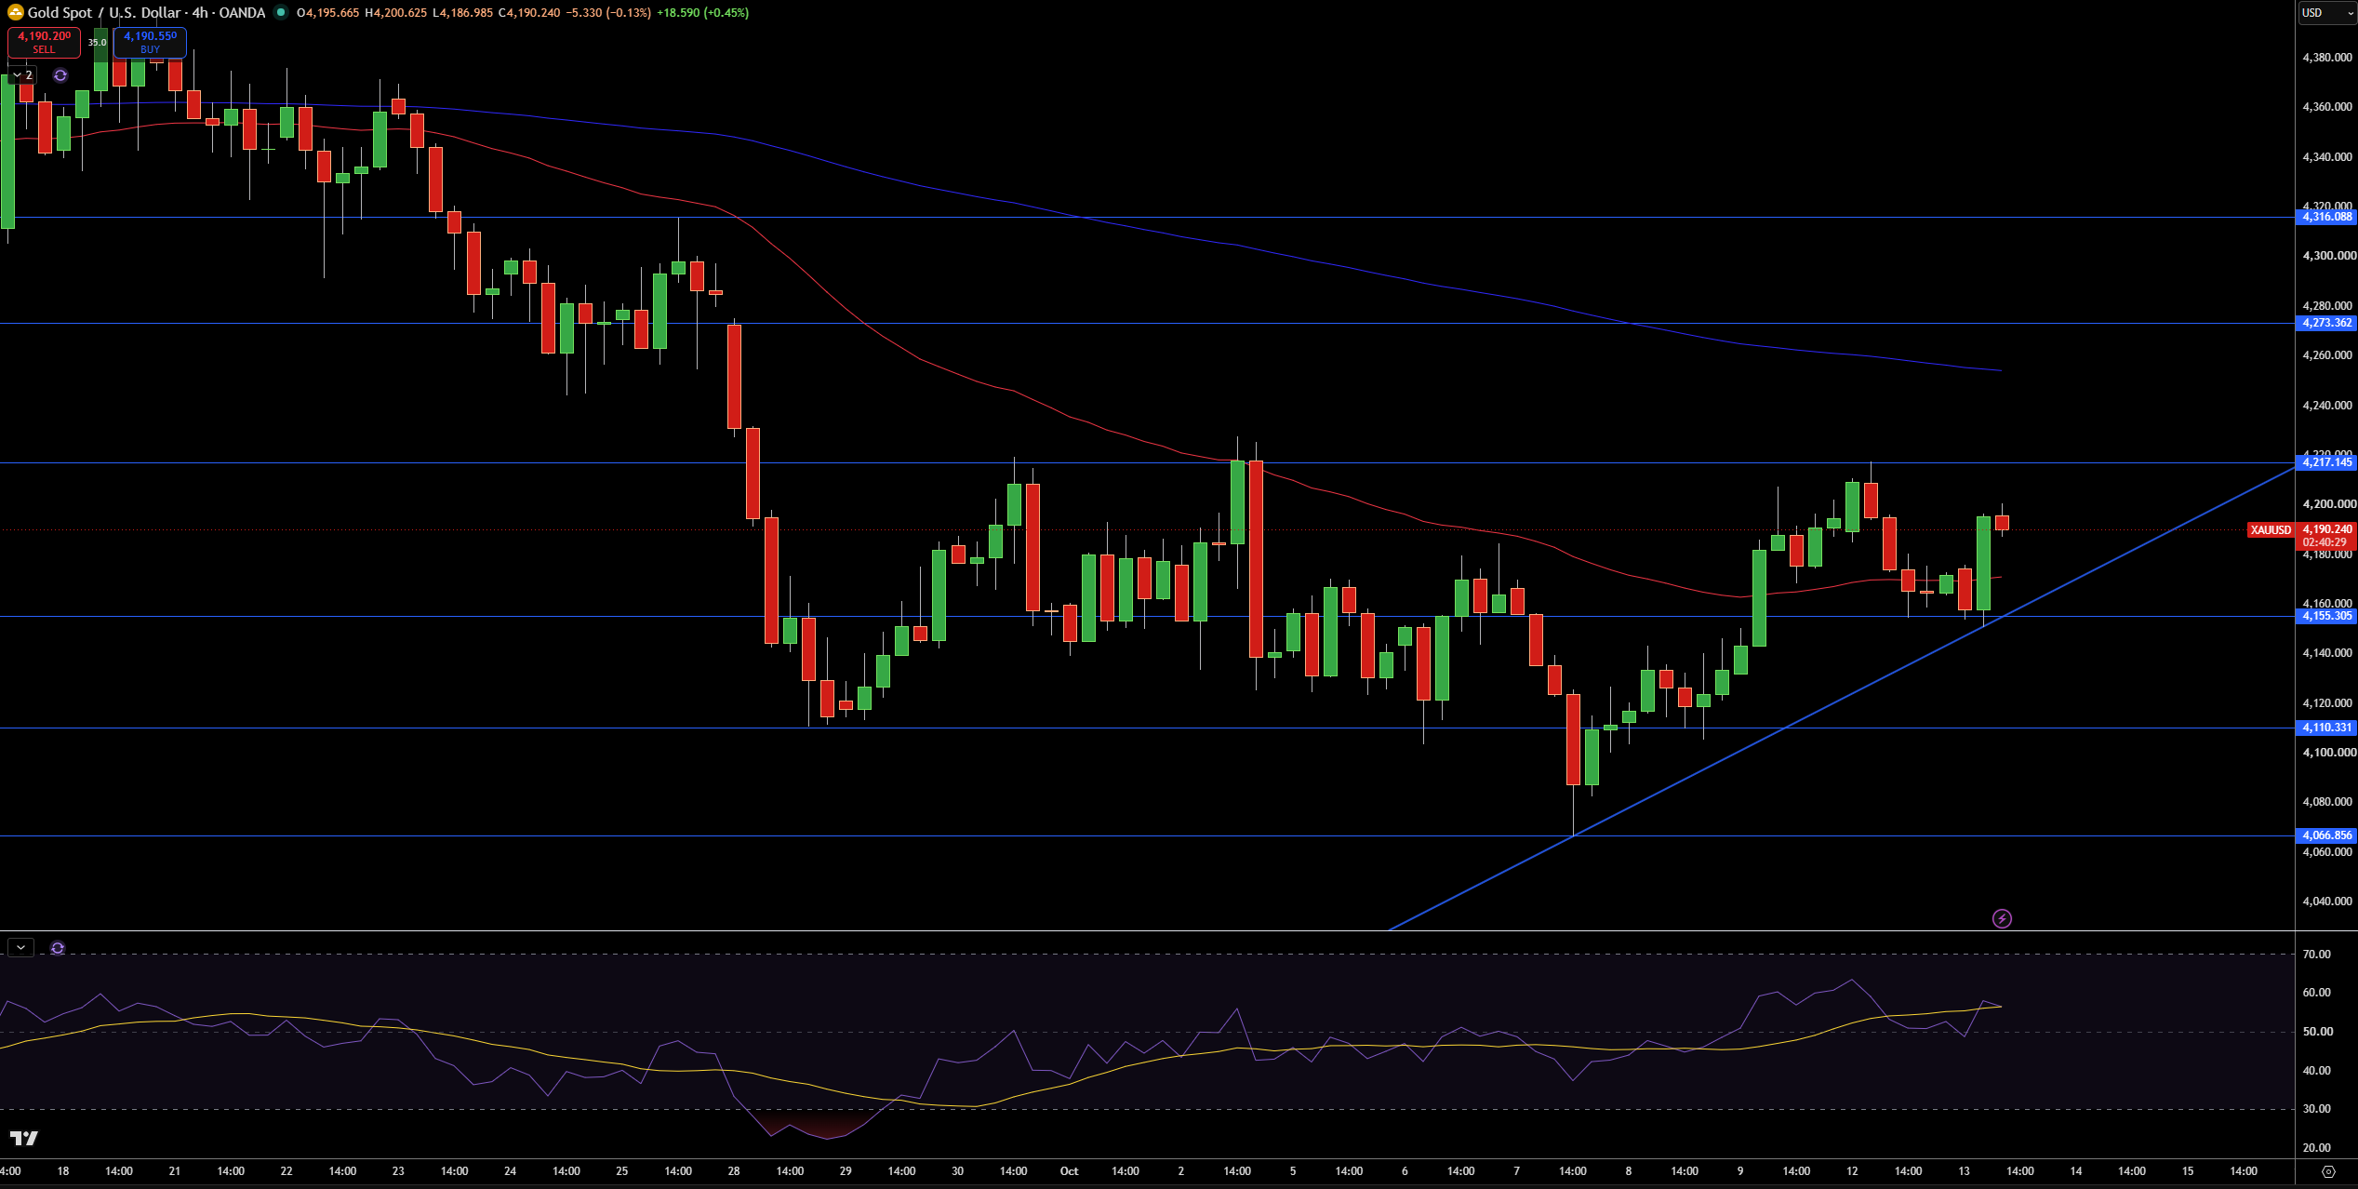This screenshot has width=2358, height=1189.
Task: Click the Low value L4,186.985
Action: [x=463, y=13]
